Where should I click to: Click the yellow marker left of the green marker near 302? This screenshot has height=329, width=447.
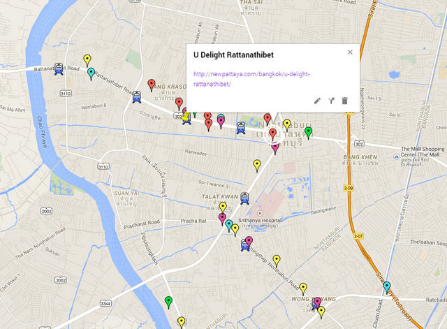tap(287, 125)
